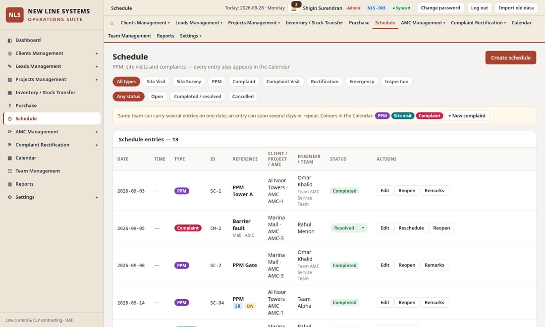The height and width of the screenshot is (327, 545).
Task: Click the PPM legend badge in info banner
Action: [x=382, y=116]
